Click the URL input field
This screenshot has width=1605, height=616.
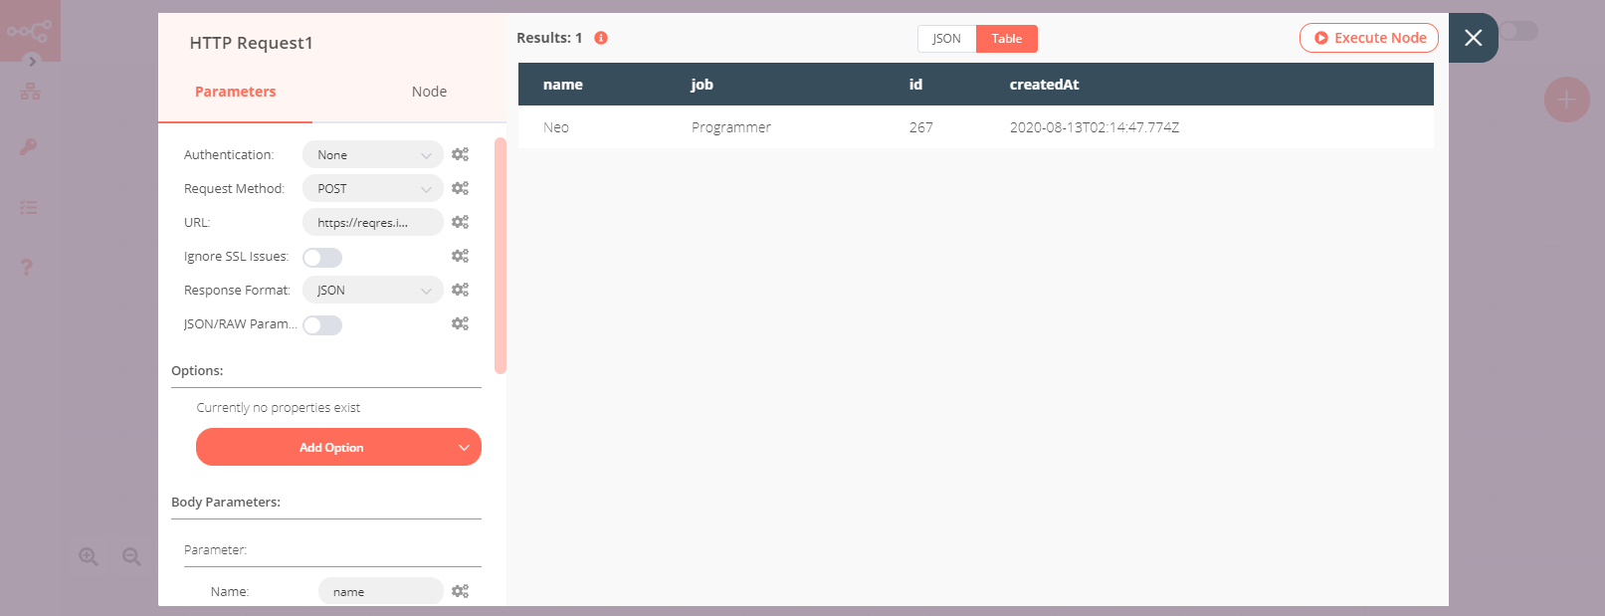point(372,223)
